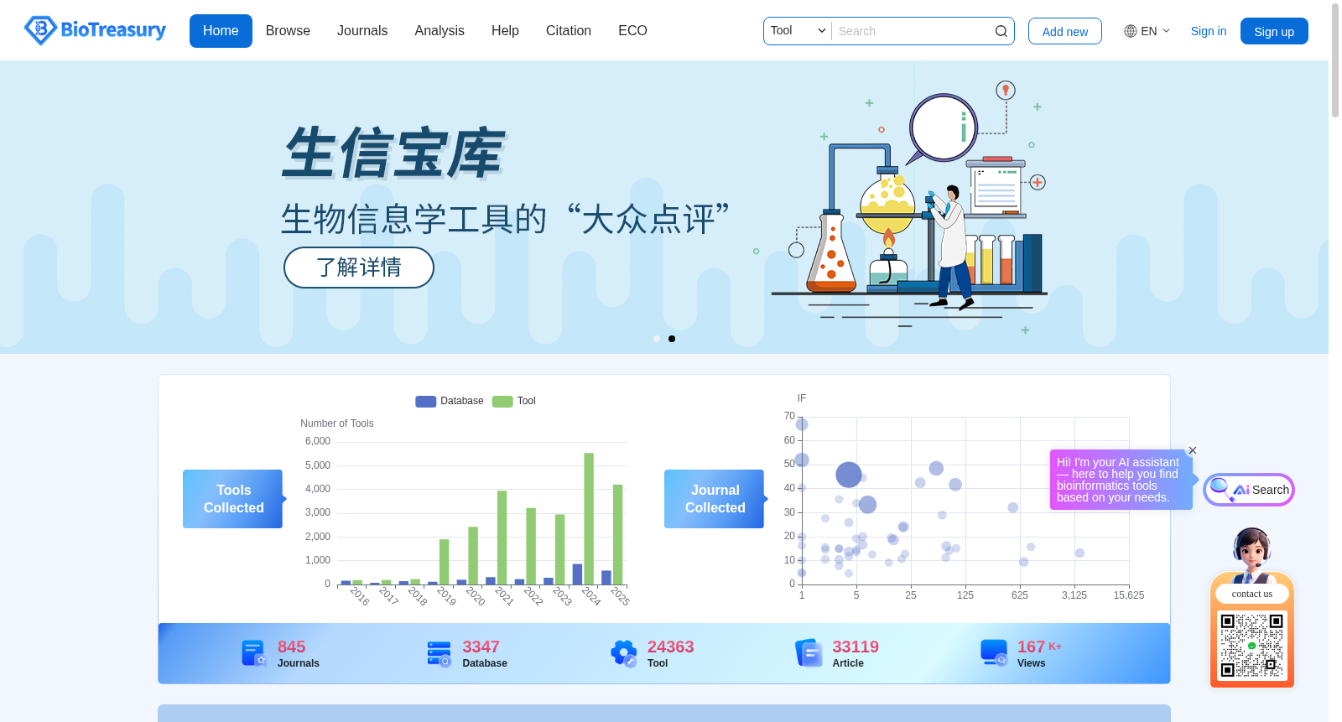Open the Tool search type dropdown
Screen dimensions: 1342x722
(798, 31)
